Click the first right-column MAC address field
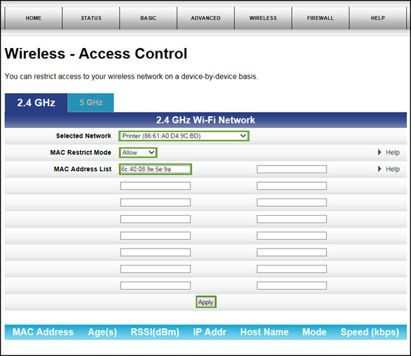411x356 pixels. pyautogui.click(x=291, y=169)
